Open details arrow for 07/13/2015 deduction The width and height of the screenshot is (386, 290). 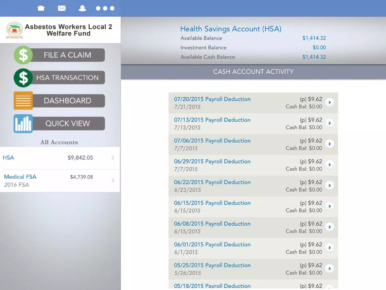[x=330, y=123]
